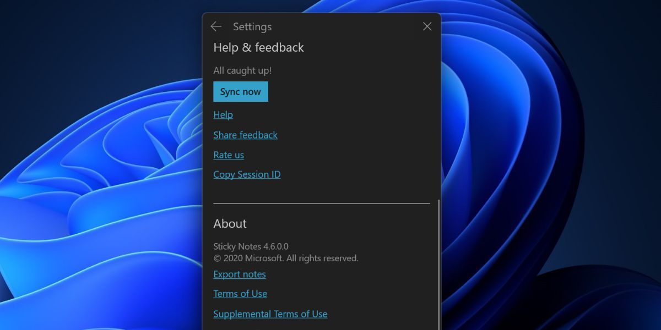The image size is (661, 330).
Task: Click the Sticky Notes 4.6.0.0 version text
Action: click(250, 246)
